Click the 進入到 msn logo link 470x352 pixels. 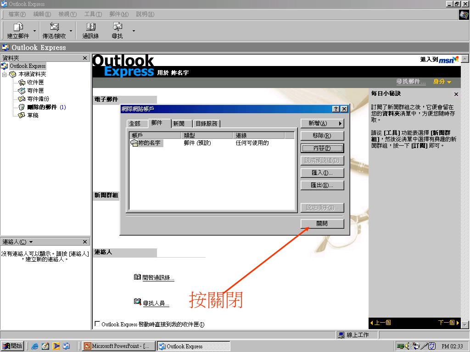(x=439, y=60)
